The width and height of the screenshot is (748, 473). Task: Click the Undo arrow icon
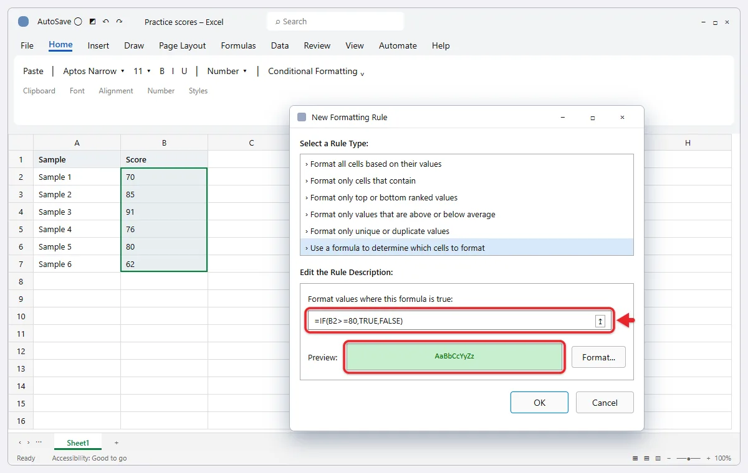[x=105, y=21]
